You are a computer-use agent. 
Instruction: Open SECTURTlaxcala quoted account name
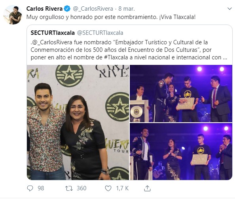(53, 33)
